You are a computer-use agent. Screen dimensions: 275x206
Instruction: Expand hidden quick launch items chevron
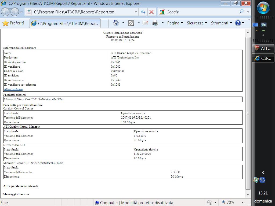click(263, 35)
